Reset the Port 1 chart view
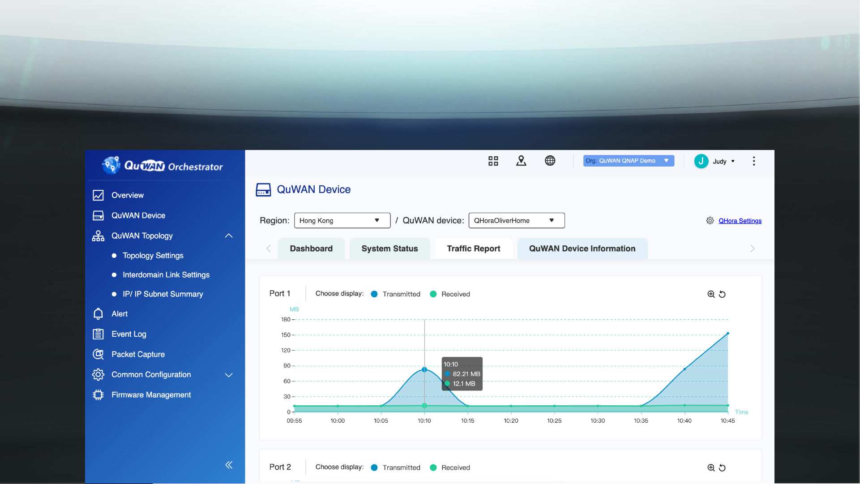 point(722,294)
